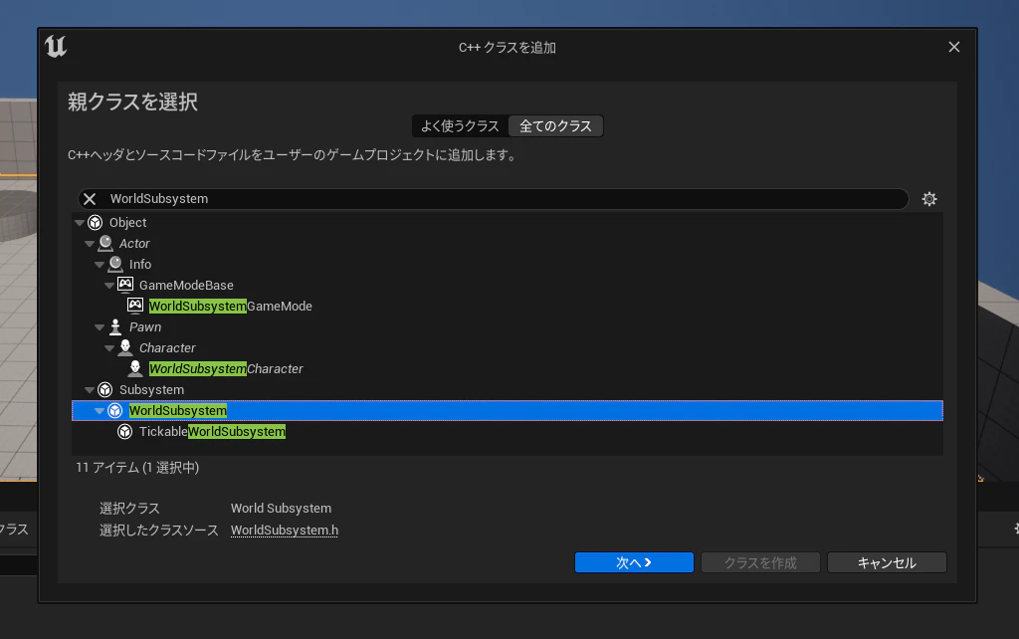Close the C++ クラスを追加 dialog

coord(954,47)
